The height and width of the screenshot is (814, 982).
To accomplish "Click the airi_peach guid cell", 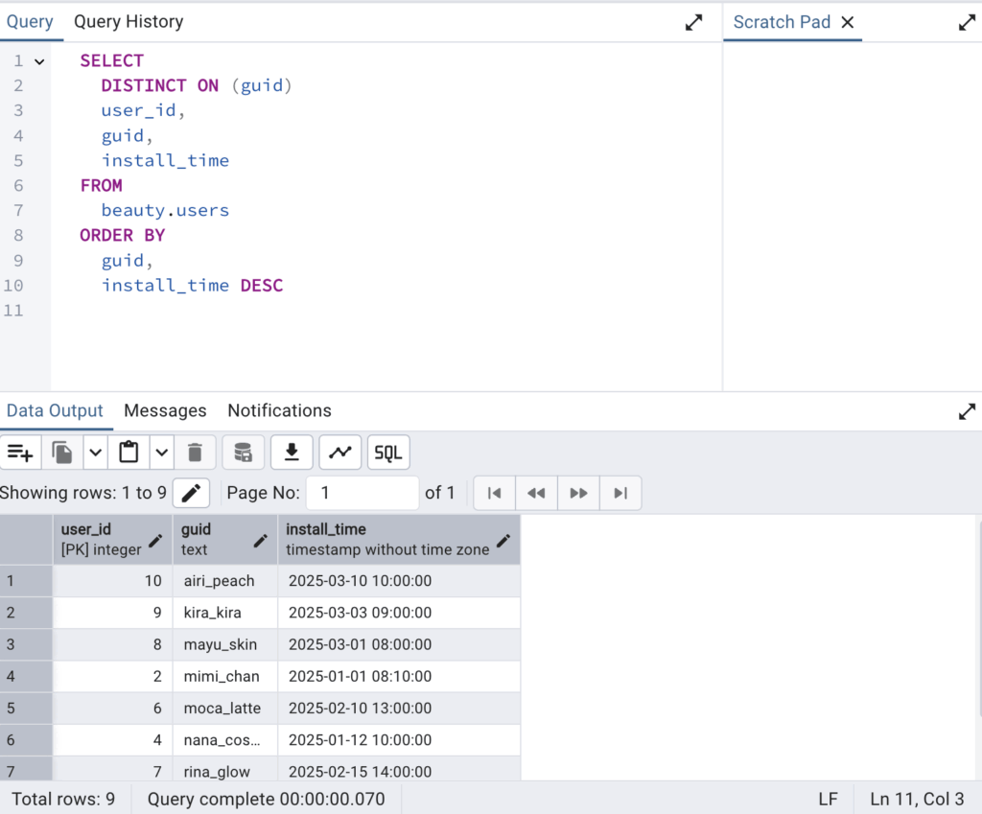I will [x=225, y=581].
